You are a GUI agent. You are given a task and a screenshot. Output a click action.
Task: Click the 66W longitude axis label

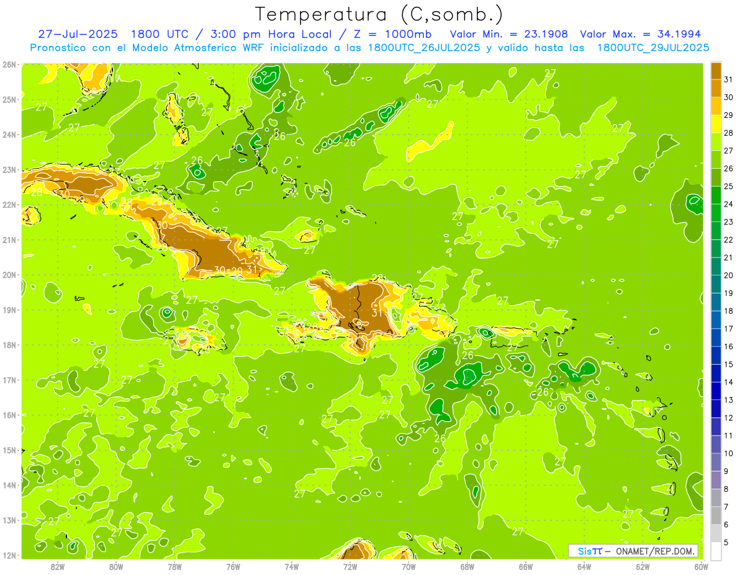click(525, 566)
